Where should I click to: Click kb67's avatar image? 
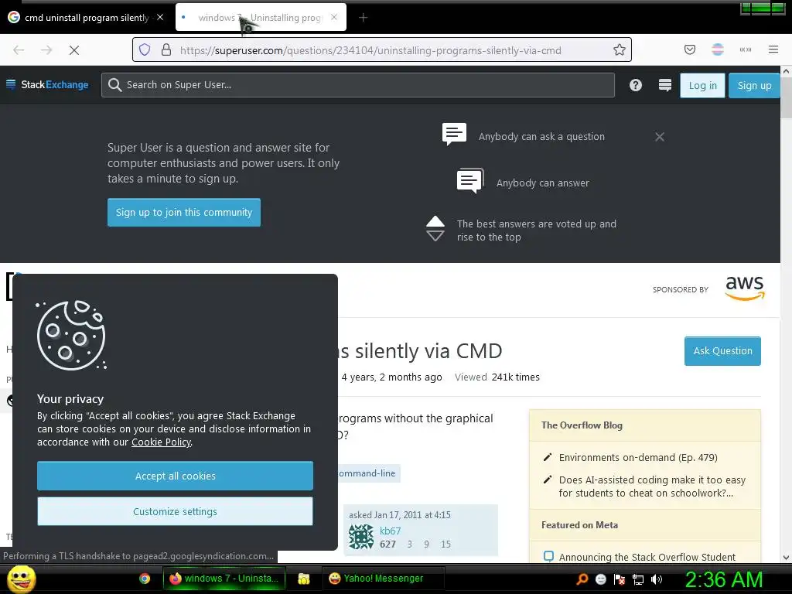(x=361, y=537)
